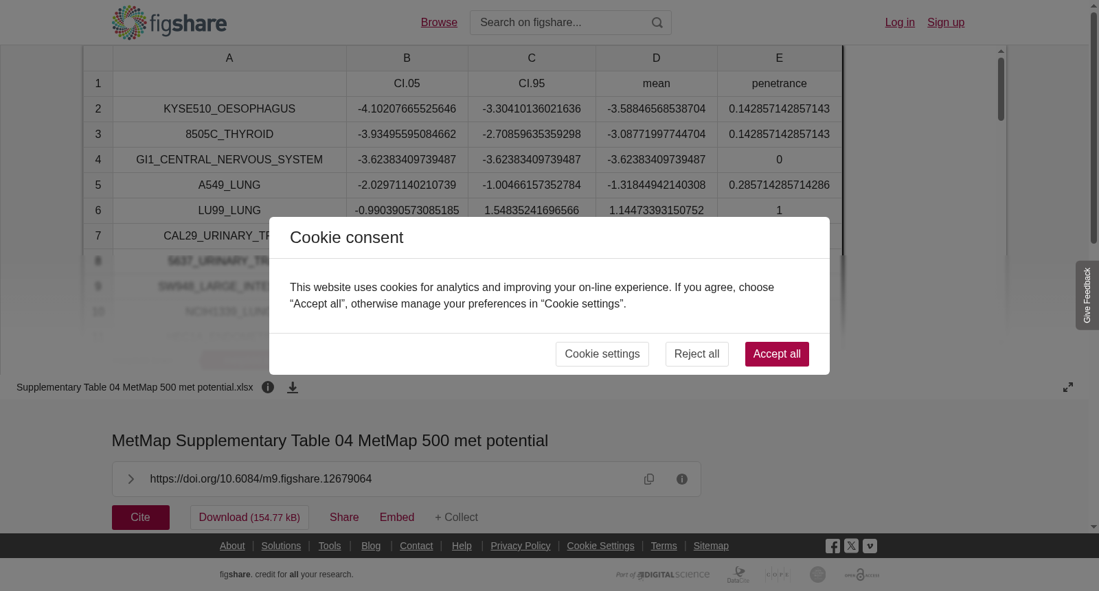Open Contact in the footer
The width and height of the screenshot is (1099, 591).
coord(416,546)
